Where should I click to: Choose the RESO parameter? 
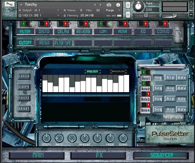point(44,43)
